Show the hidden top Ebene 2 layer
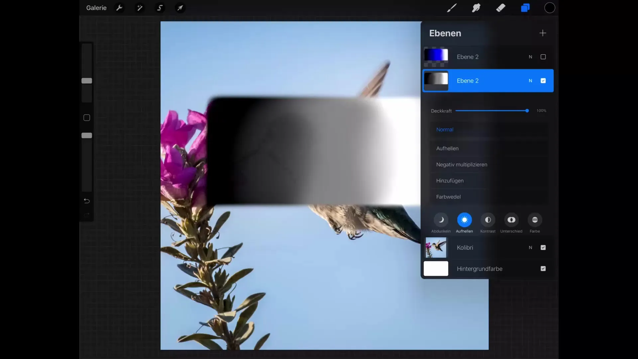638x359 pixels. 543,57
